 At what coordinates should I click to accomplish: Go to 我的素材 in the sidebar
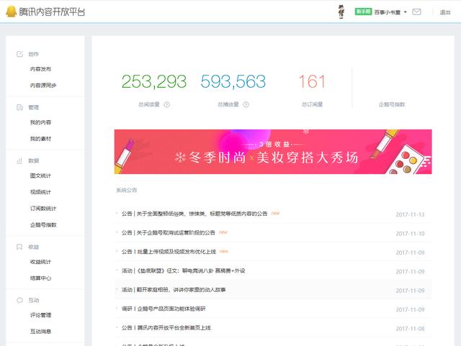[40, 139]
